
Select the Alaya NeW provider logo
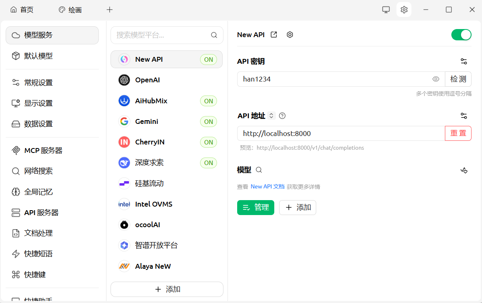pos(124,266)
